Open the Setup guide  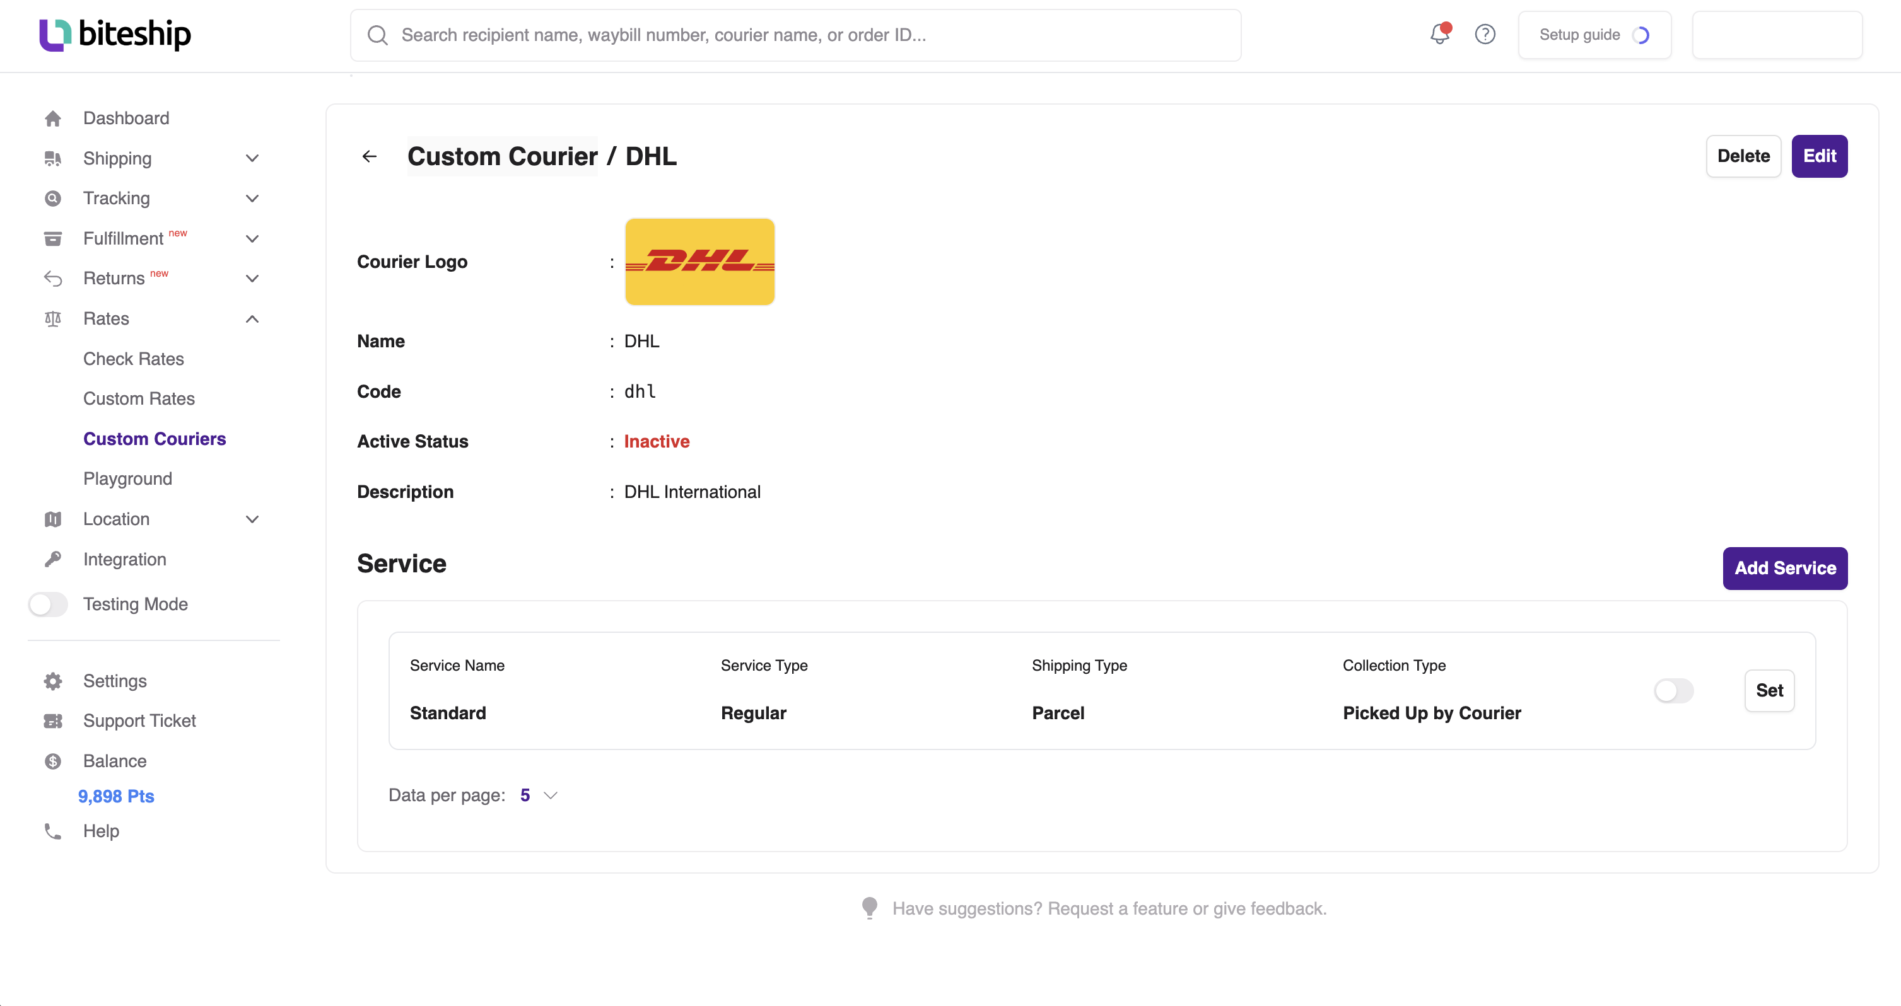pyautogui.click(x=1594, y=35)
